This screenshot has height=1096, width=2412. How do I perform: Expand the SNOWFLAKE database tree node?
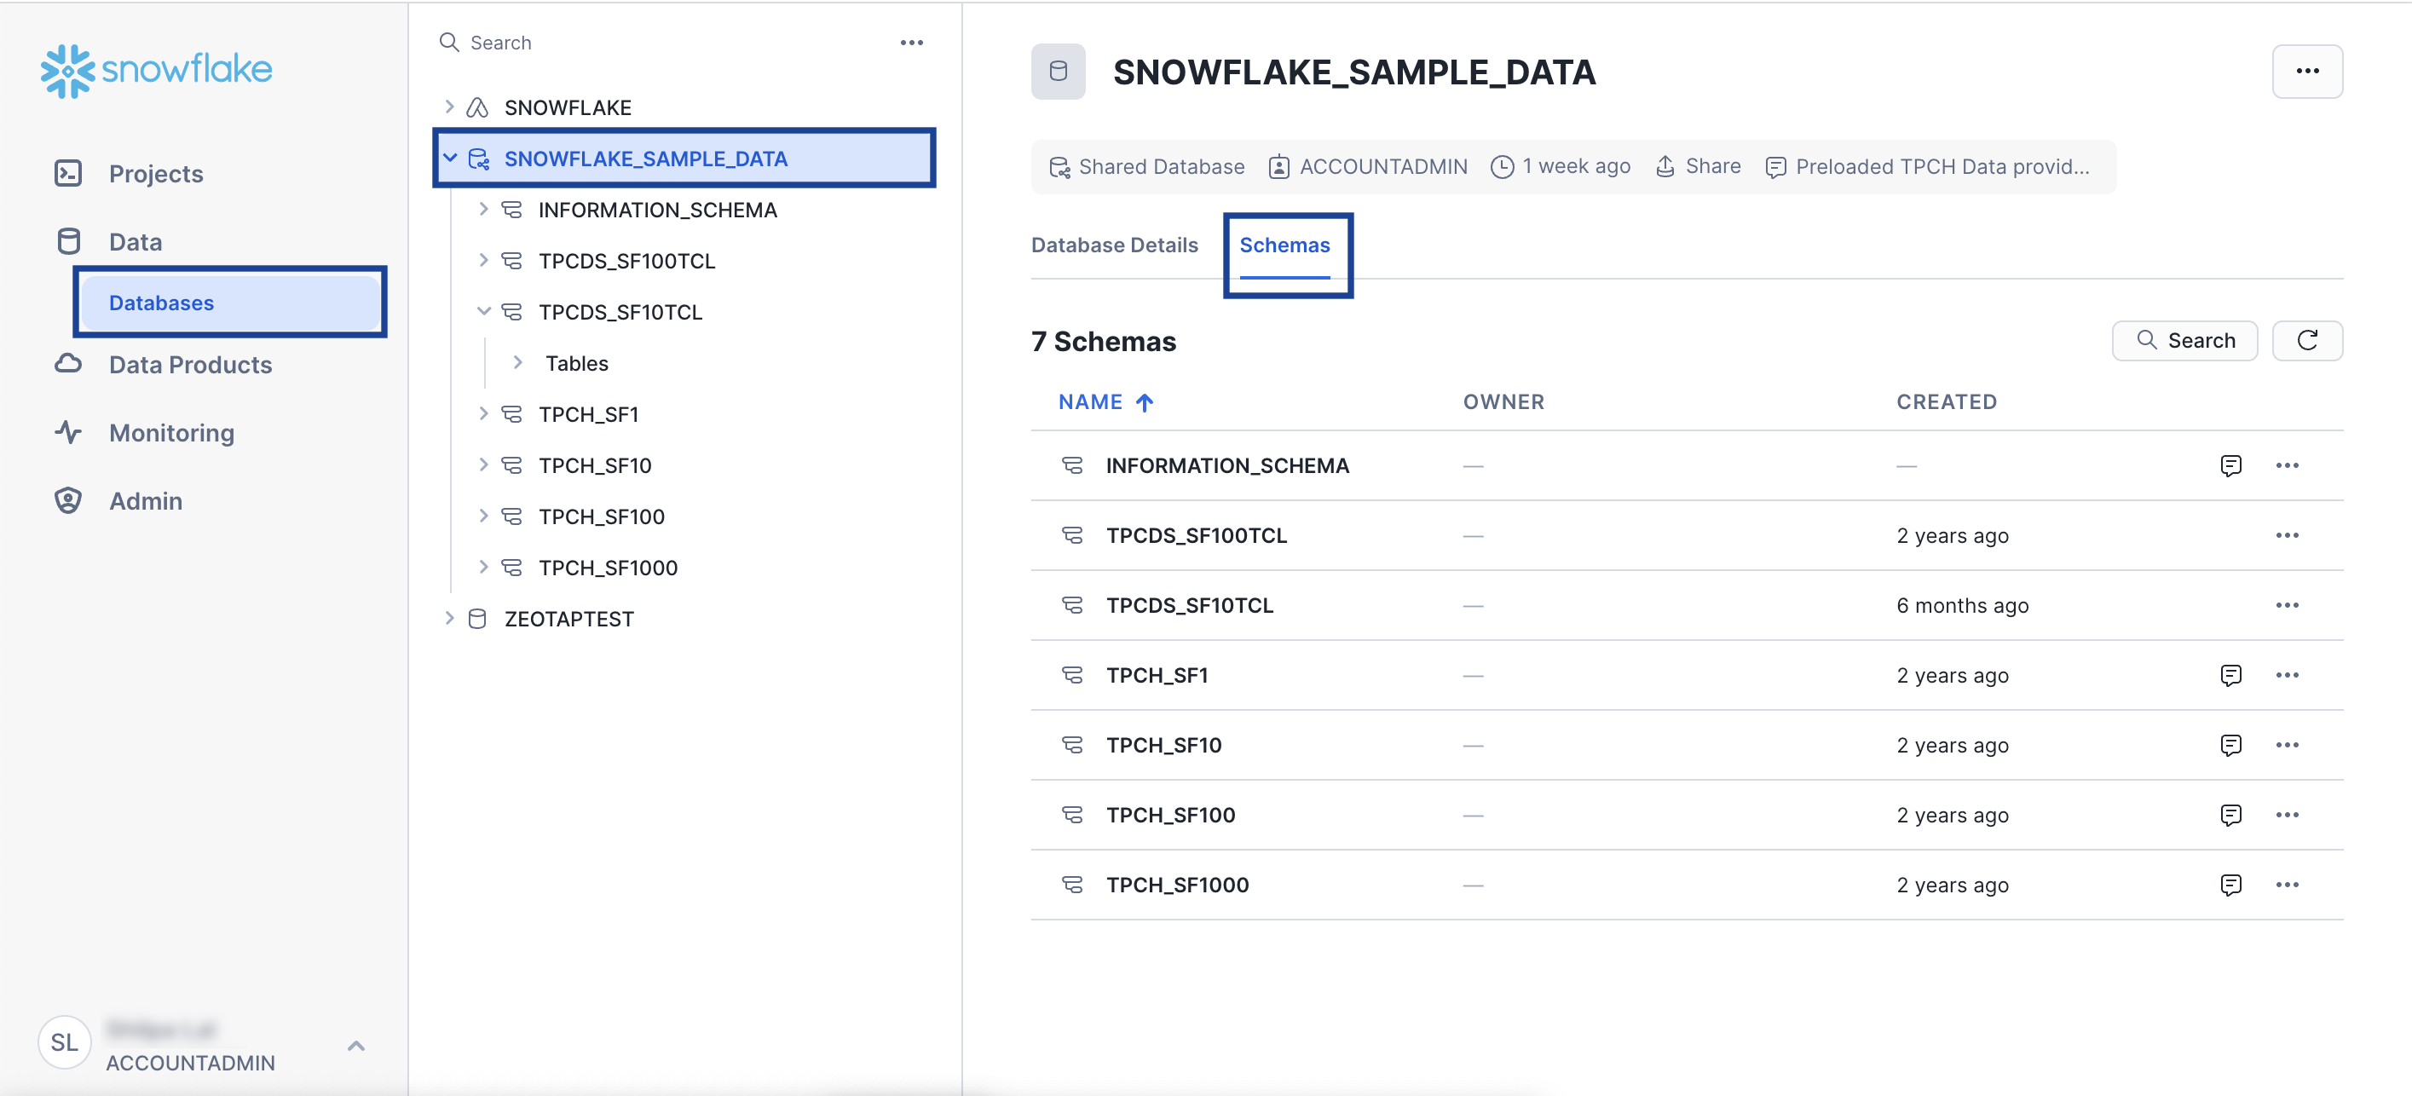[449, 107]
